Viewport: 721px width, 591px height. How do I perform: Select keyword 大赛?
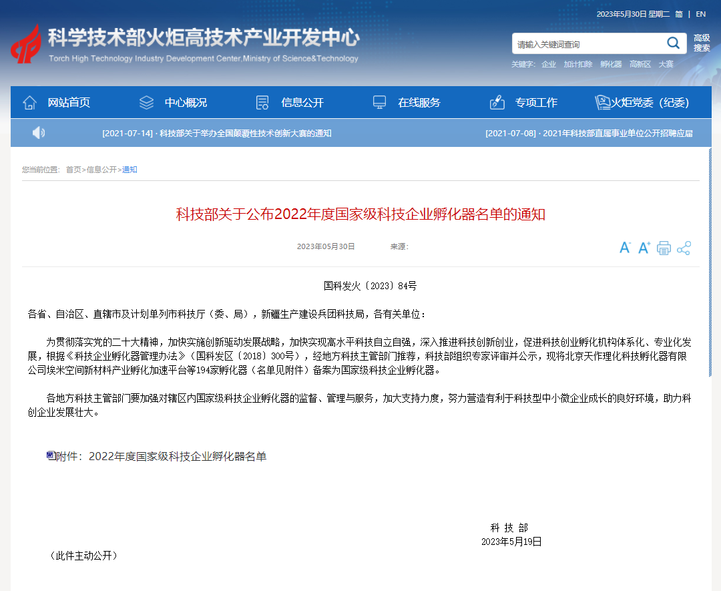pos(666,64)
